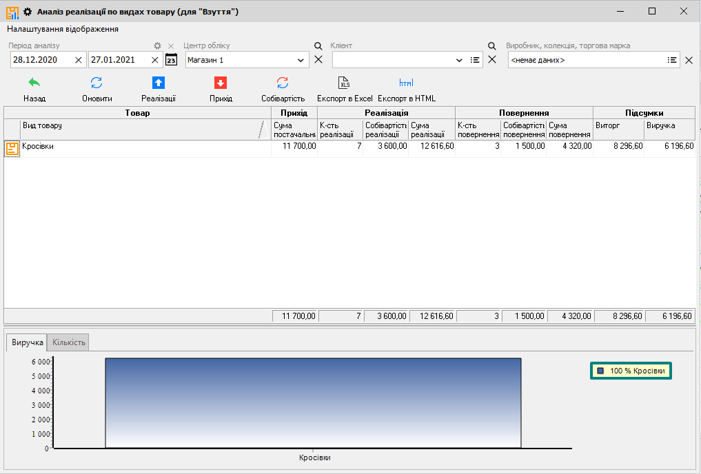Export the table via Експорт в Excel
Image resolution: width=701 pixels, height=474 pixels.
[344, 83]
